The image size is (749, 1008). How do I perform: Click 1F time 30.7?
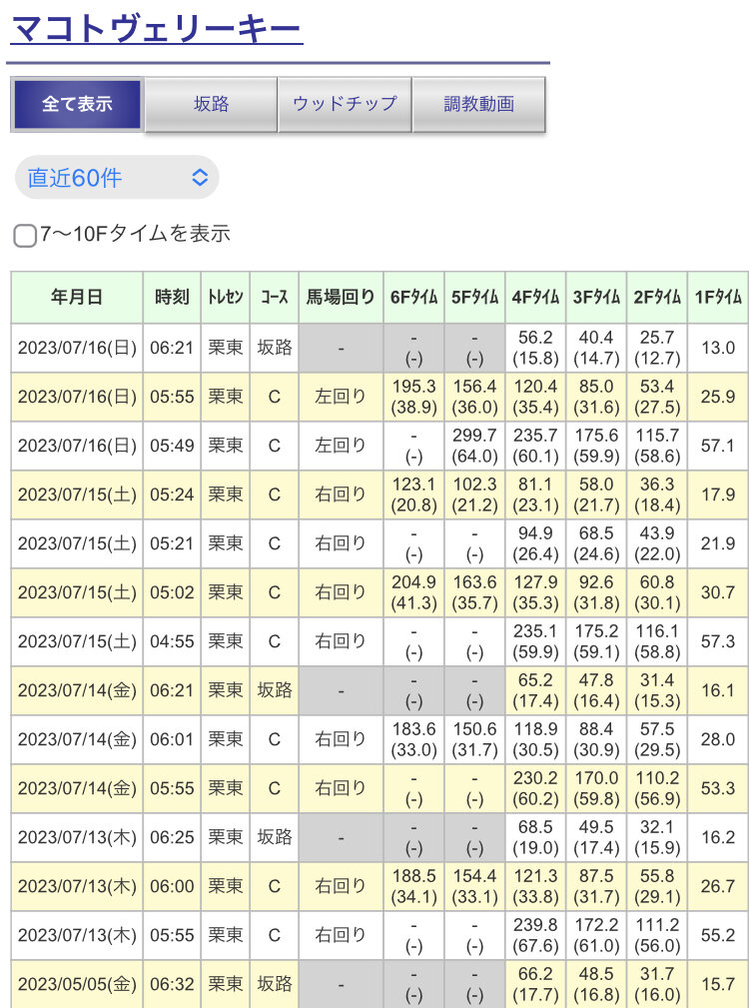(x=718, y=592)
